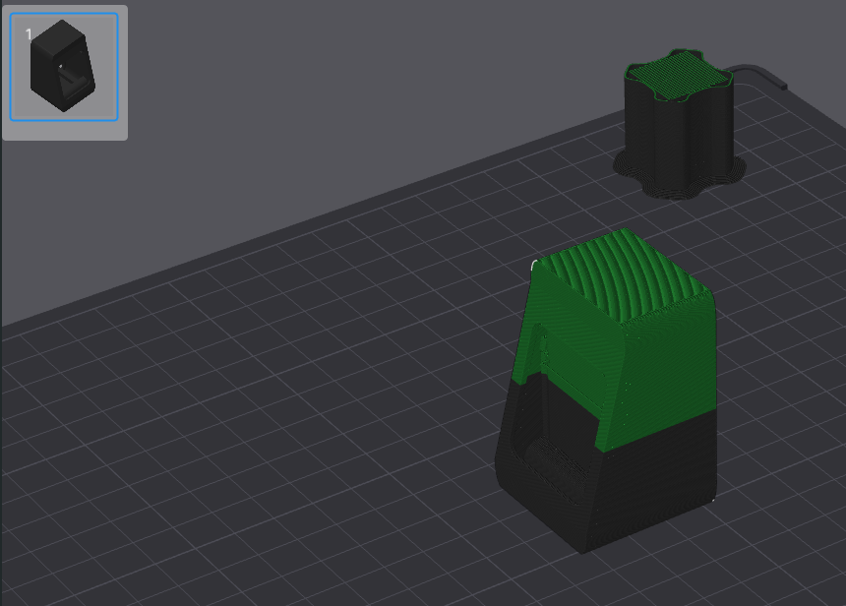
Task: Select the prime tower object
Action: click(680, 124)
